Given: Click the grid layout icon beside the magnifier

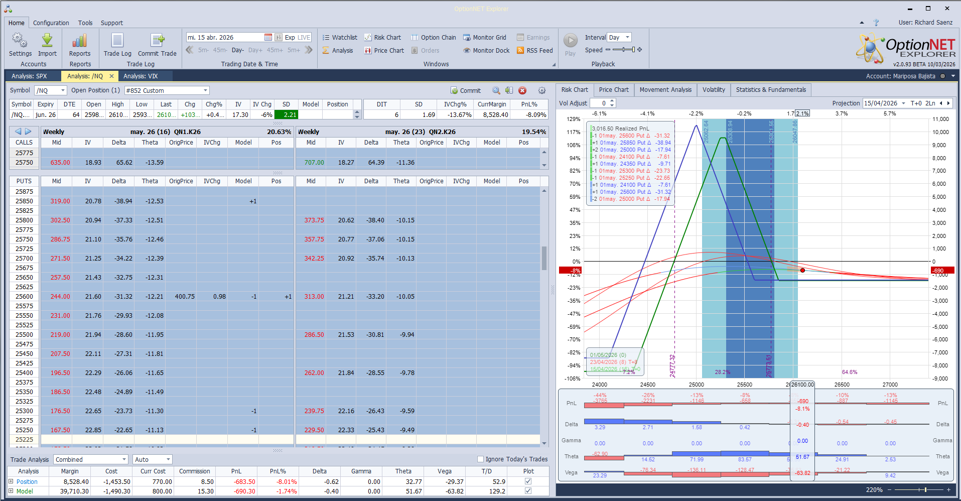Looking at the screenshot, I should pos(509,90).
